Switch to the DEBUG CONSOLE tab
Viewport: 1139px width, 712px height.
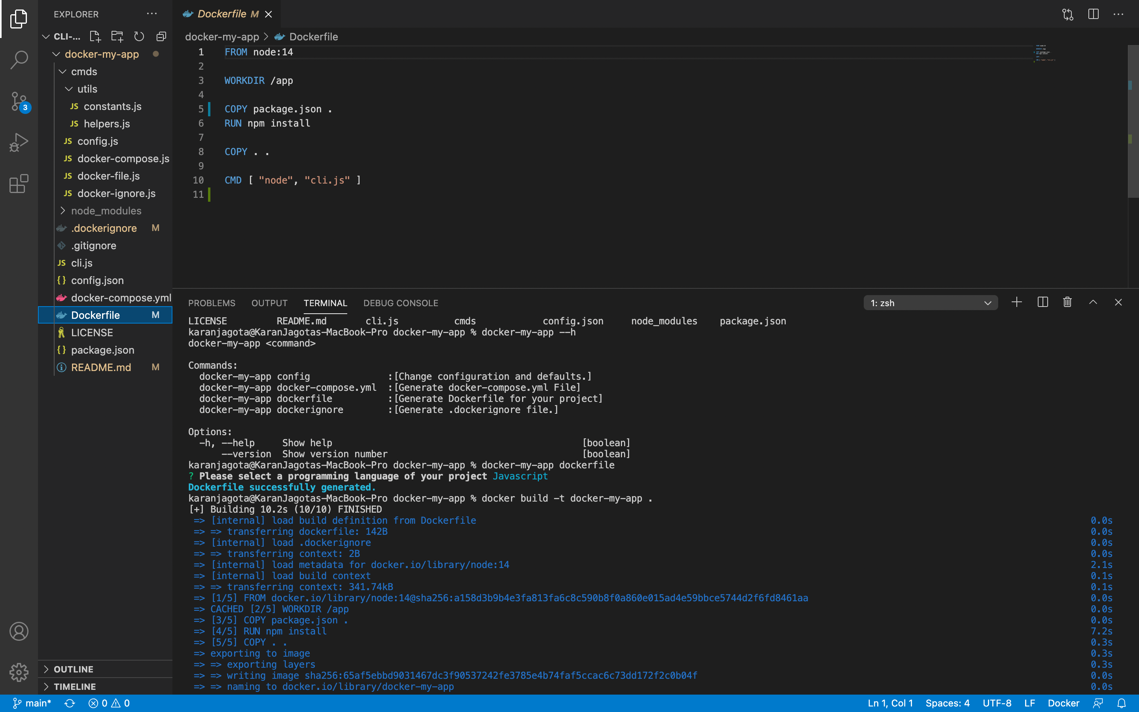click(x=401, y=303)
